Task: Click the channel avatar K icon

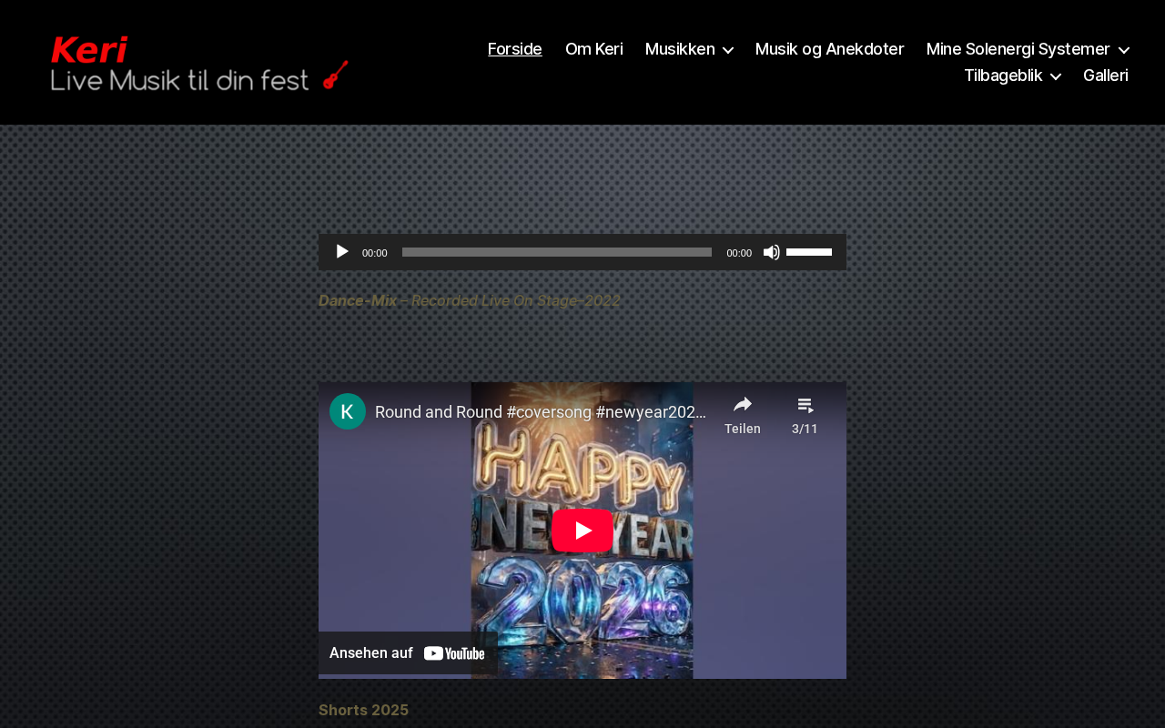Action: tap(348, 411)
